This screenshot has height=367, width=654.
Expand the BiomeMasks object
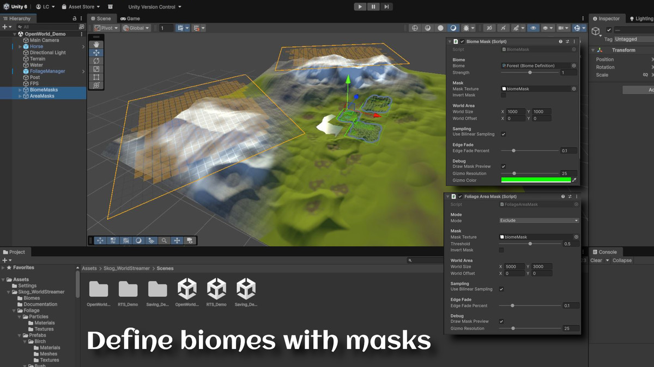coord(20,90)
